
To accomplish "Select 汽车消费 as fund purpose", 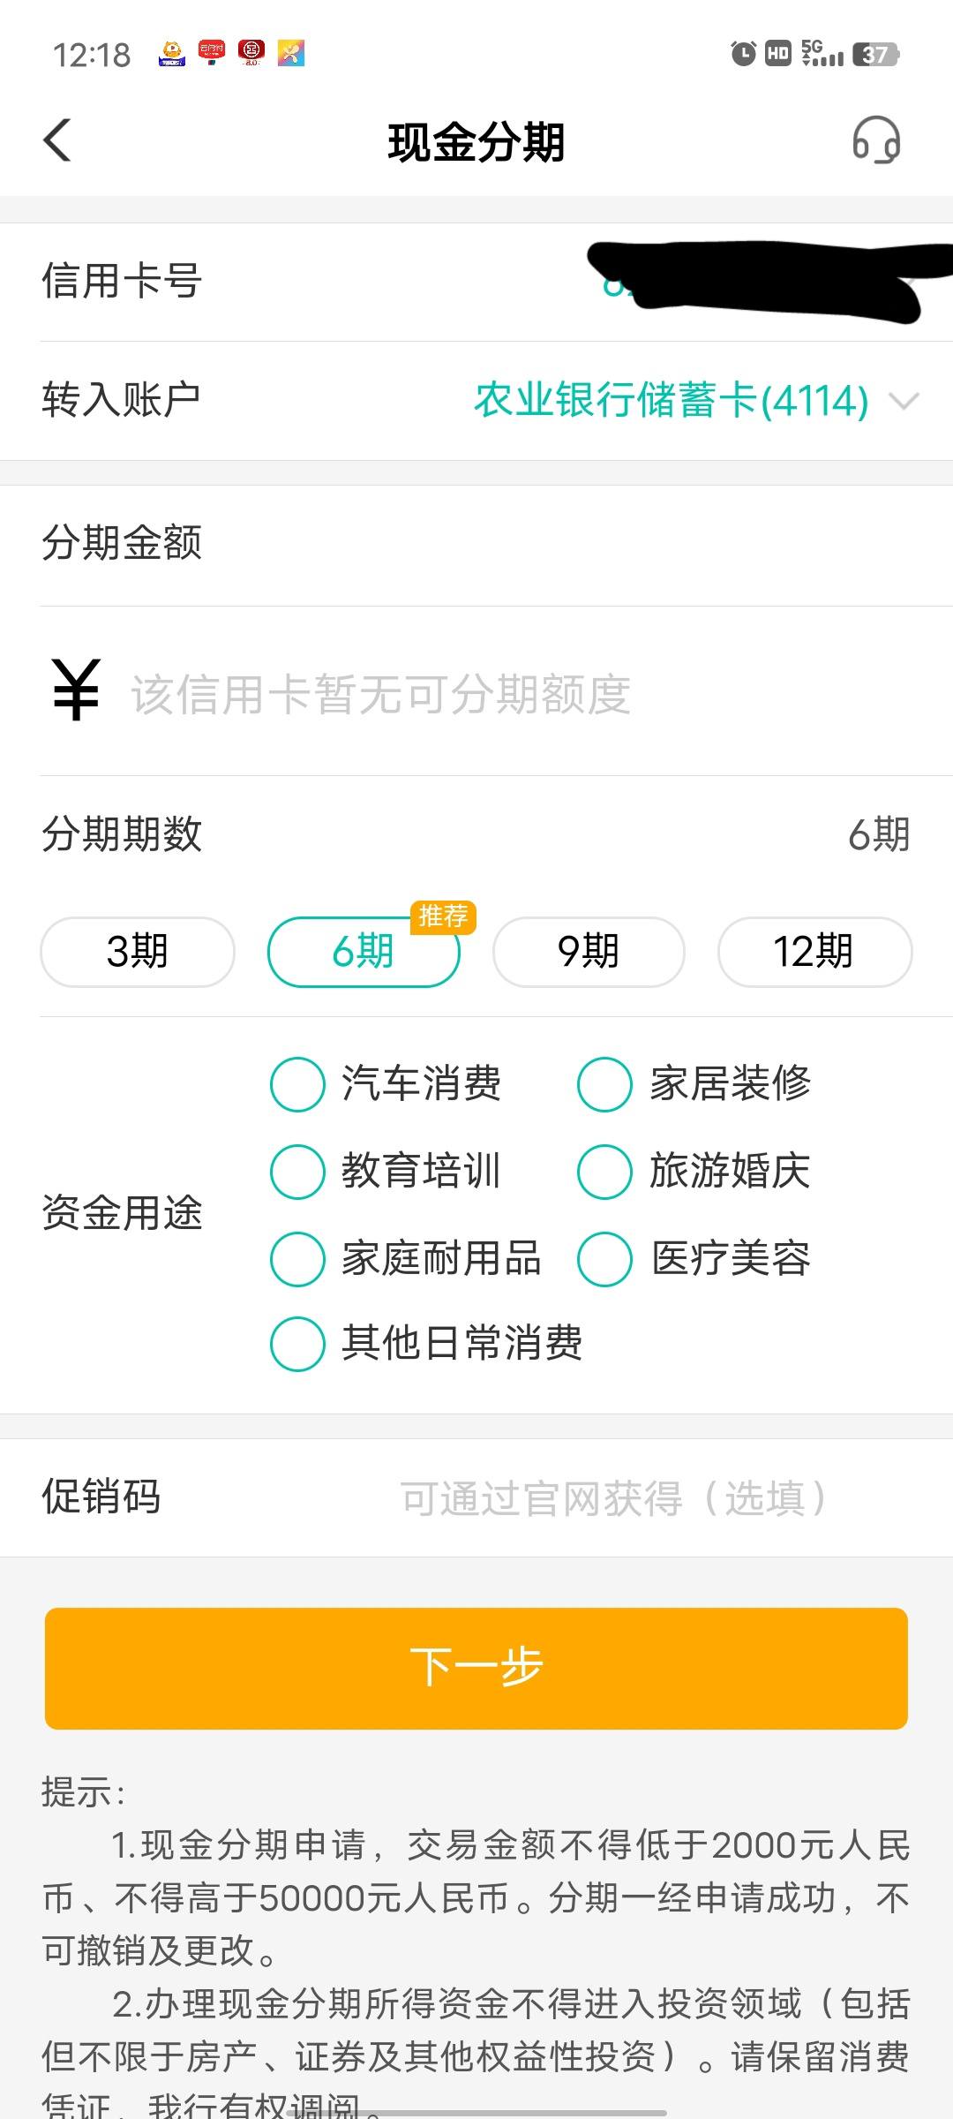I will coord(386,1083).
